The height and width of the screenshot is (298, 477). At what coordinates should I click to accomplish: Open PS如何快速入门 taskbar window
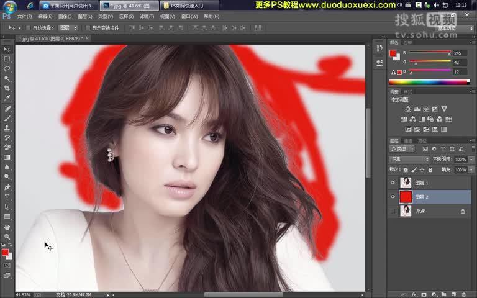[x=190, y=5]
